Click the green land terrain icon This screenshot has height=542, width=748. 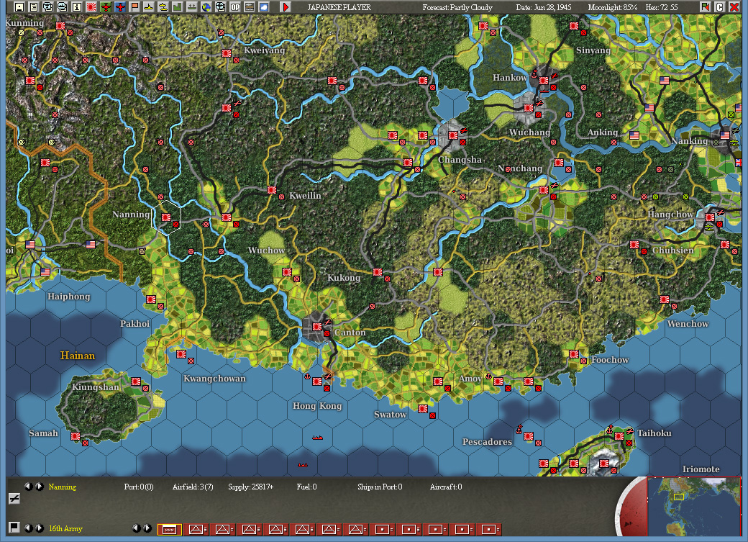tap(178, 6)
